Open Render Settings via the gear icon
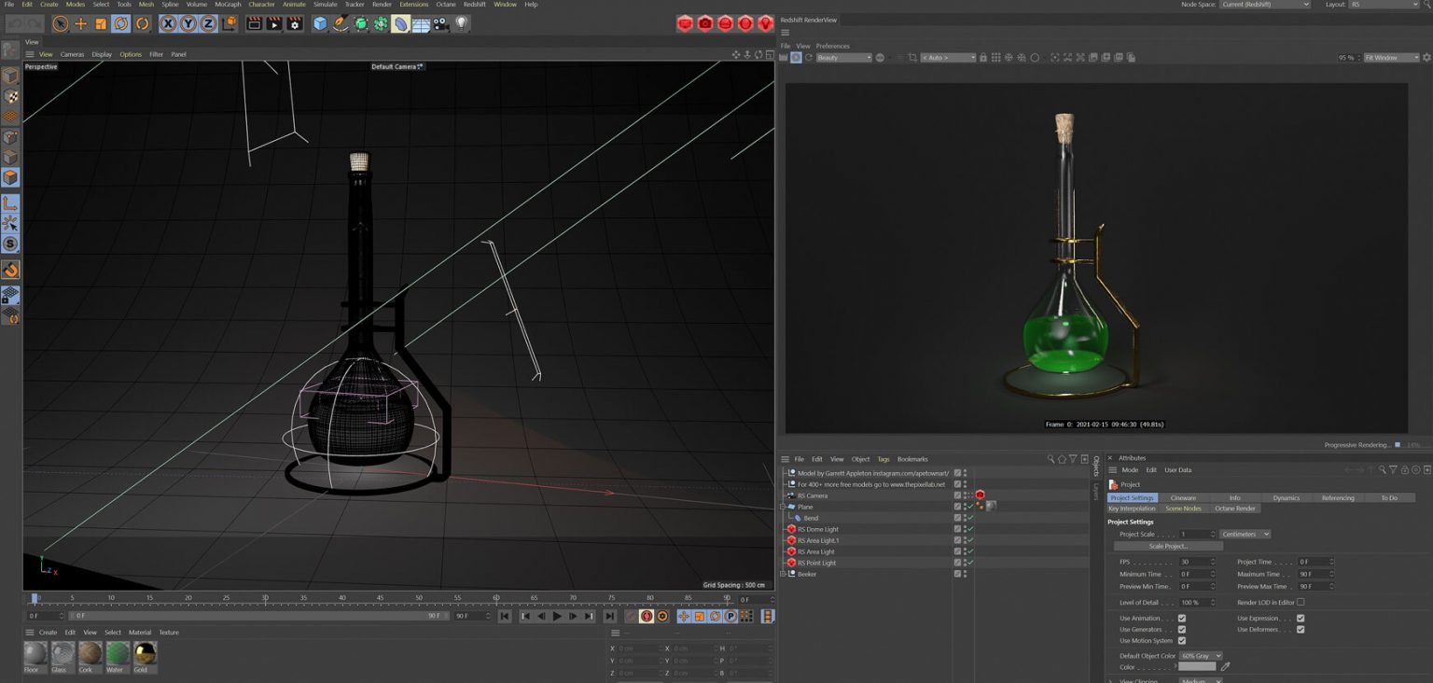Image resolution: width=1433 pixels, height=683 pixels. point(294,25)
